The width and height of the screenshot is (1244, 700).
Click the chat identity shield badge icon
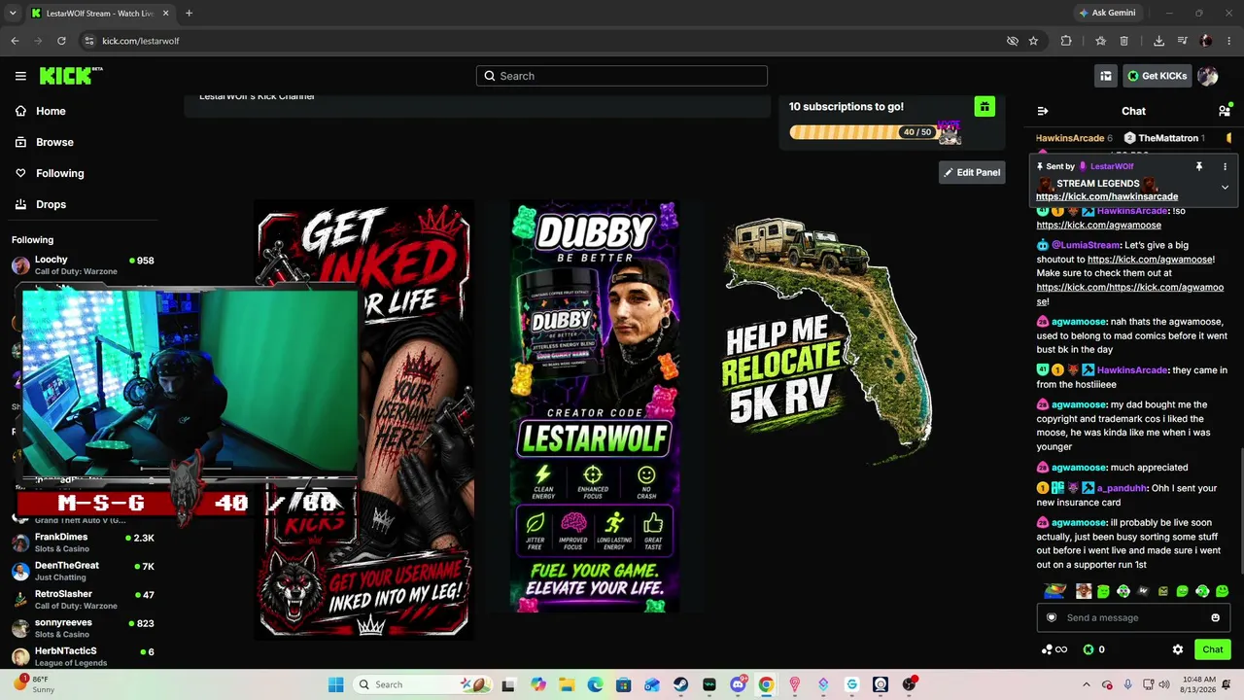tap(1052, 617)
